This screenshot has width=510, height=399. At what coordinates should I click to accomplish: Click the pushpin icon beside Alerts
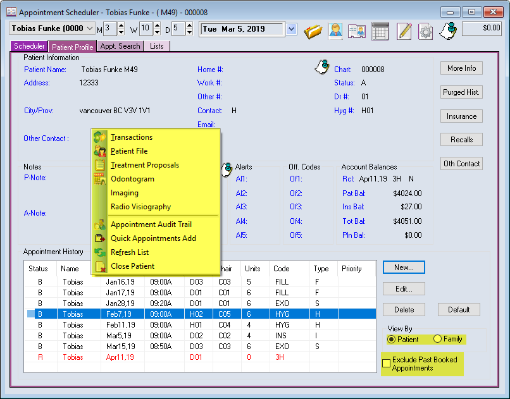[227, 169]
